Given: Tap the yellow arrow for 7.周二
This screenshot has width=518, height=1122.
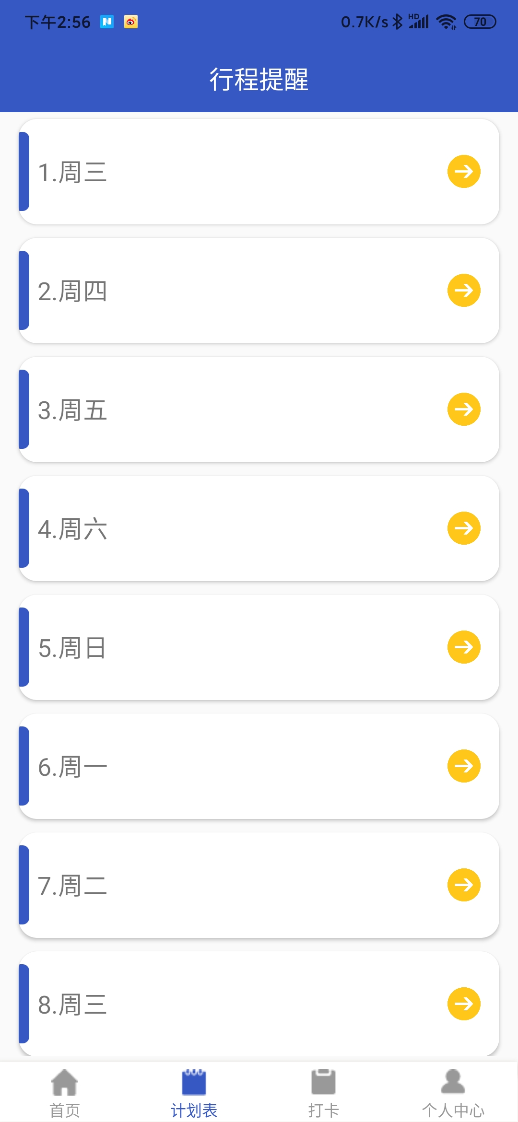Looking at the screenshot, I should [464, 885].
